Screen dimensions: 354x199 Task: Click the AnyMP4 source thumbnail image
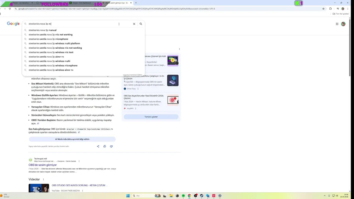[173, 100]
